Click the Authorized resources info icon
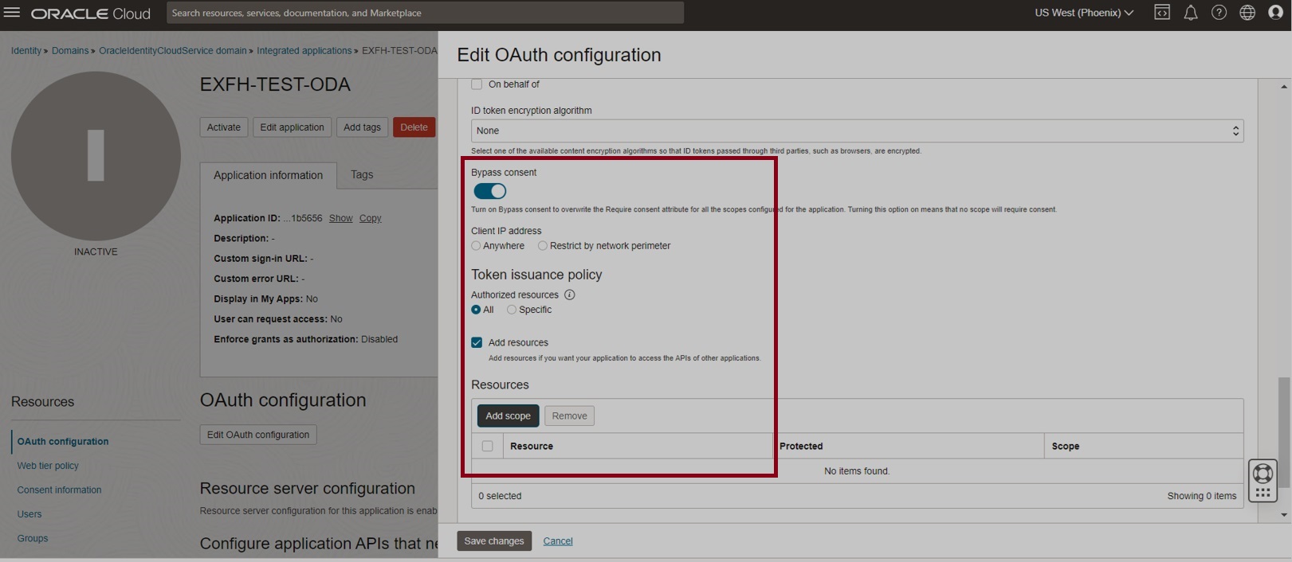The width and height of the screenshot is (1292, 562). point(569,295)
